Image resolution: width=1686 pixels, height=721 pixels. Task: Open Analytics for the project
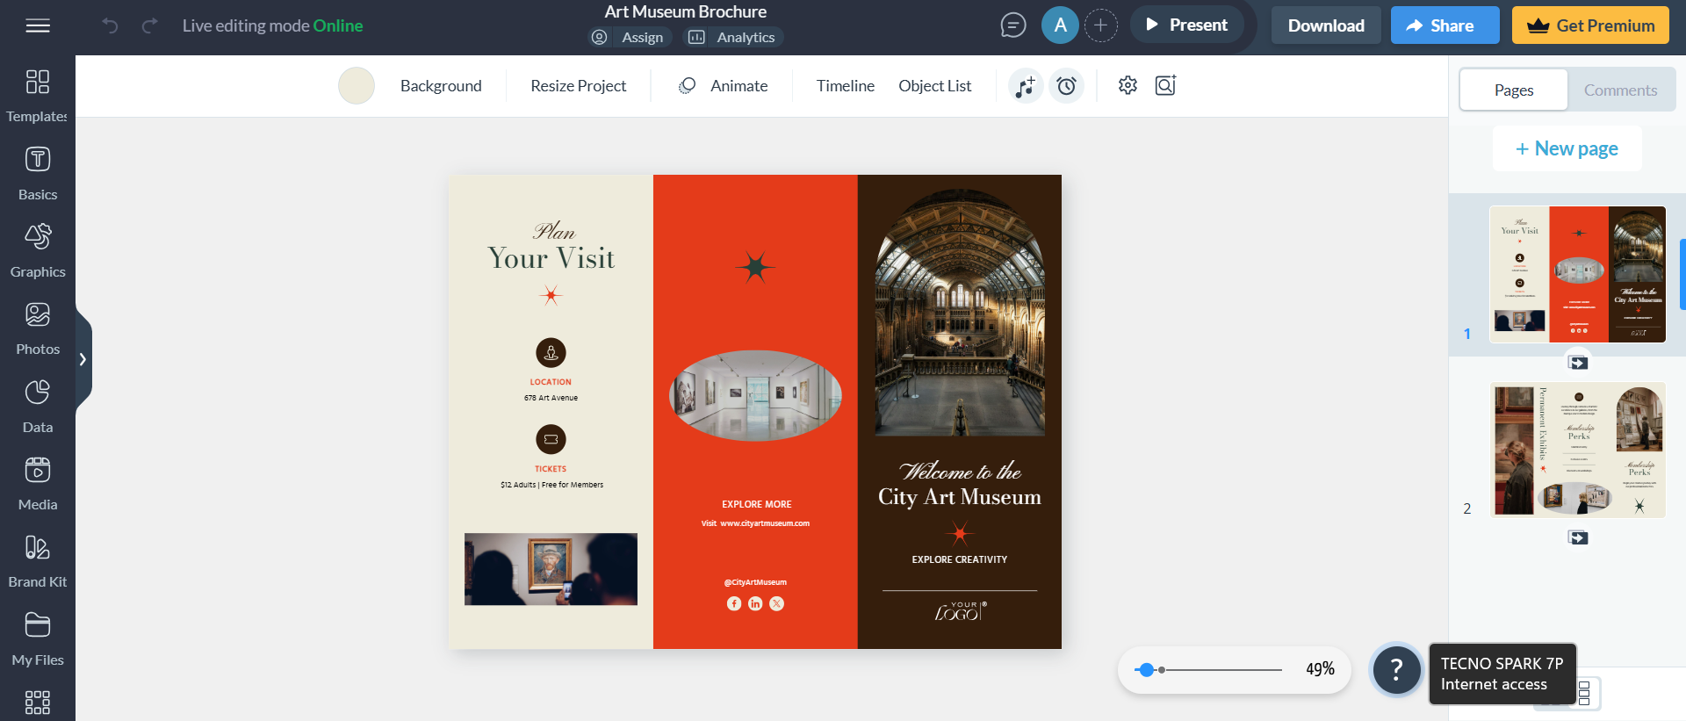(x=733, y=37)
